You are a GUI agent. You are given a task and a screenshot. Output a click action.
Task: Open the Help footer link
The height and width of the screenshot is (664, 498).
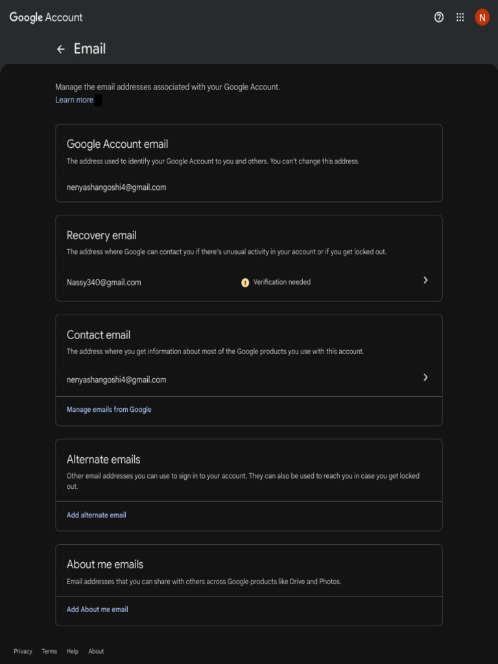click(x=73, y=651)
